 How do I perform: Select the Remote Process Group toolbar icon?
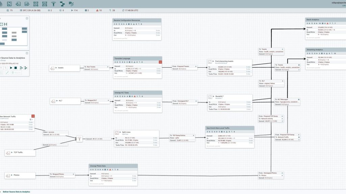tap(45, 4)
